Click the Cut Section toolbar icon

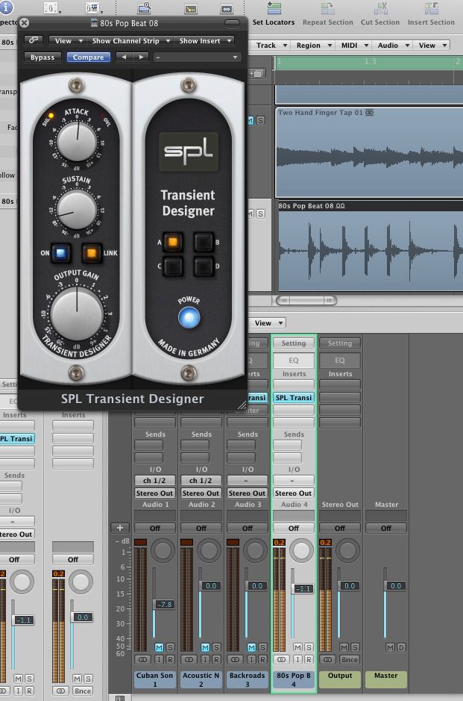click(x=380, y=8)
